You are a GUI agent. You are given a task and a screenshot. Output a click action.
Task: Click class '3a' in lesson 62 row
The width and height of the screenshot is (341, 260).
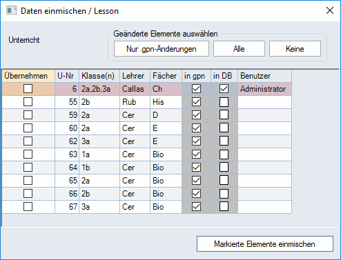(99, 141)
